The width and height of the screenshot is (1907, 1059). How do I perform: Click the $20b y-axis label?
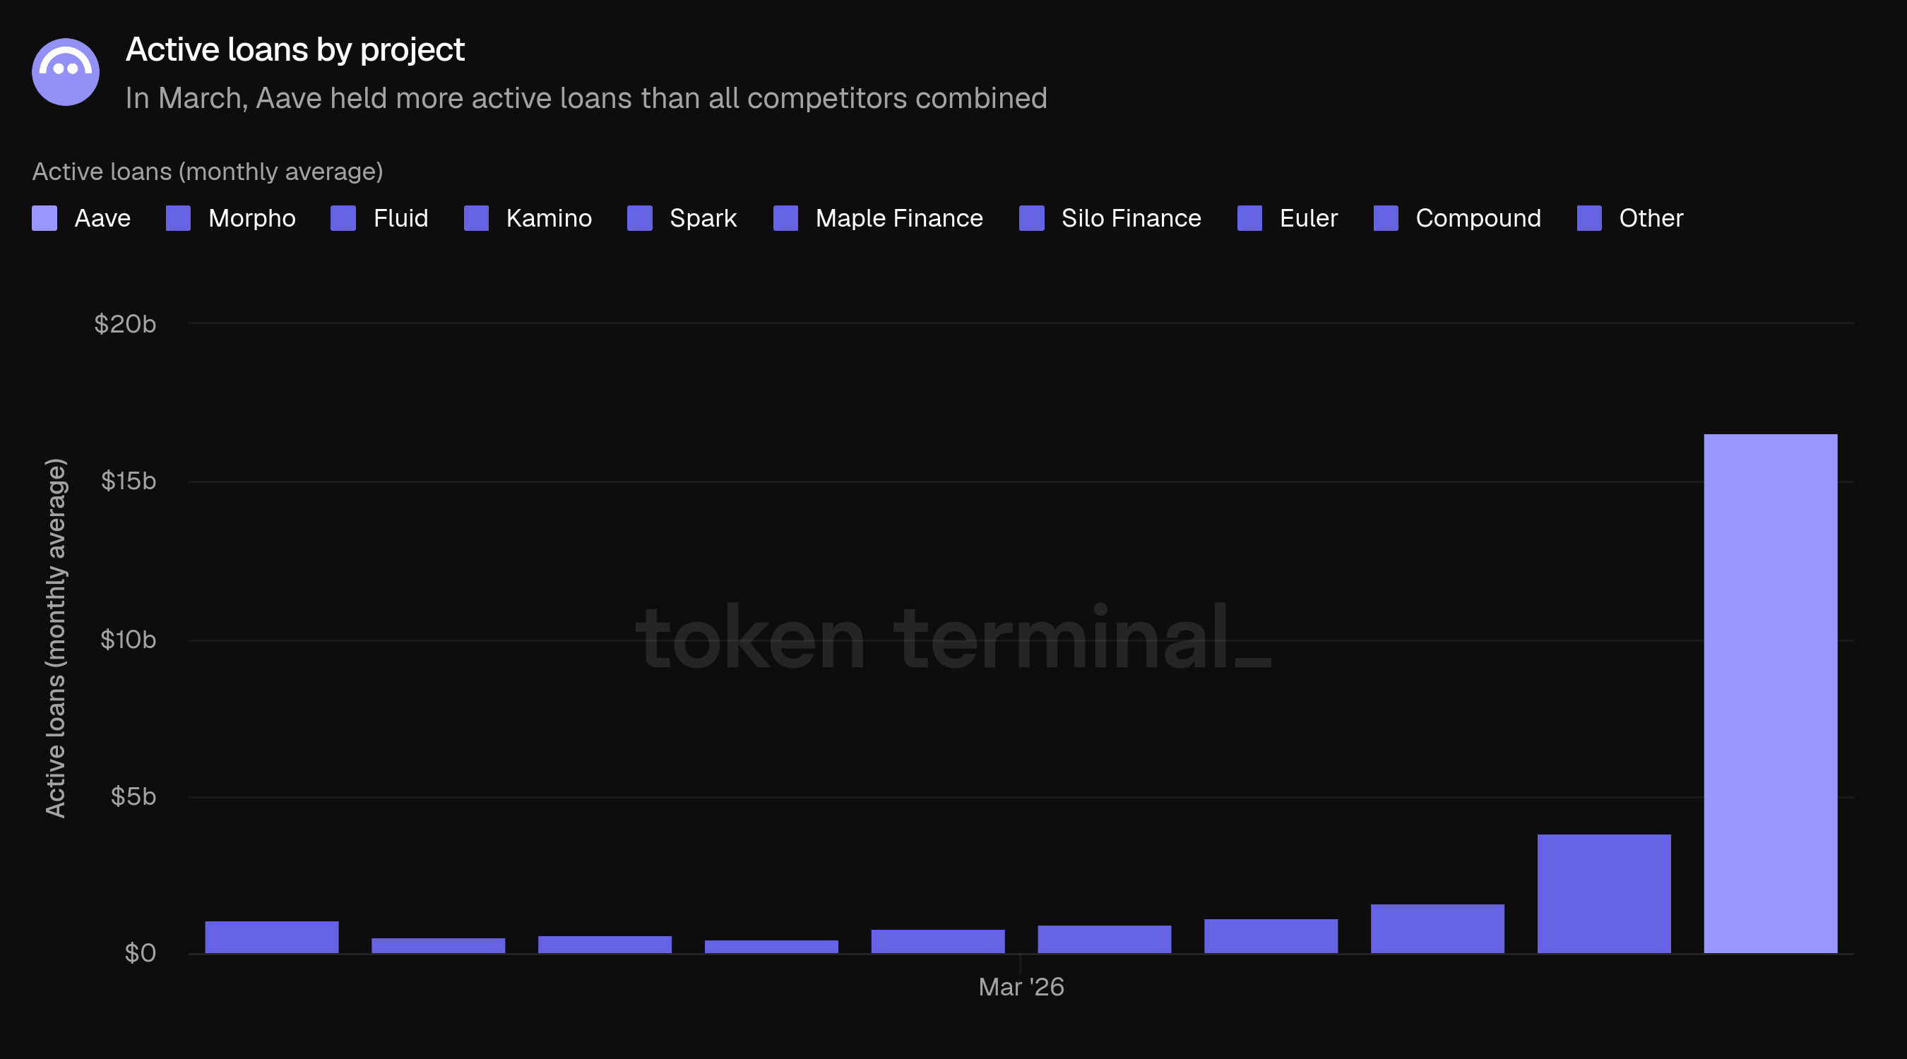[125, 324]
